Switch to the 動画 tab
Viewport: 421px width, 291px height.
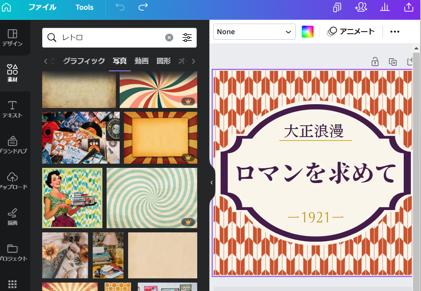(x=142, y=61)
